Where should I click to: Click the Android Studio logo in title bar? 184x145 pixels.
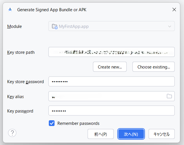pos(10,9)
